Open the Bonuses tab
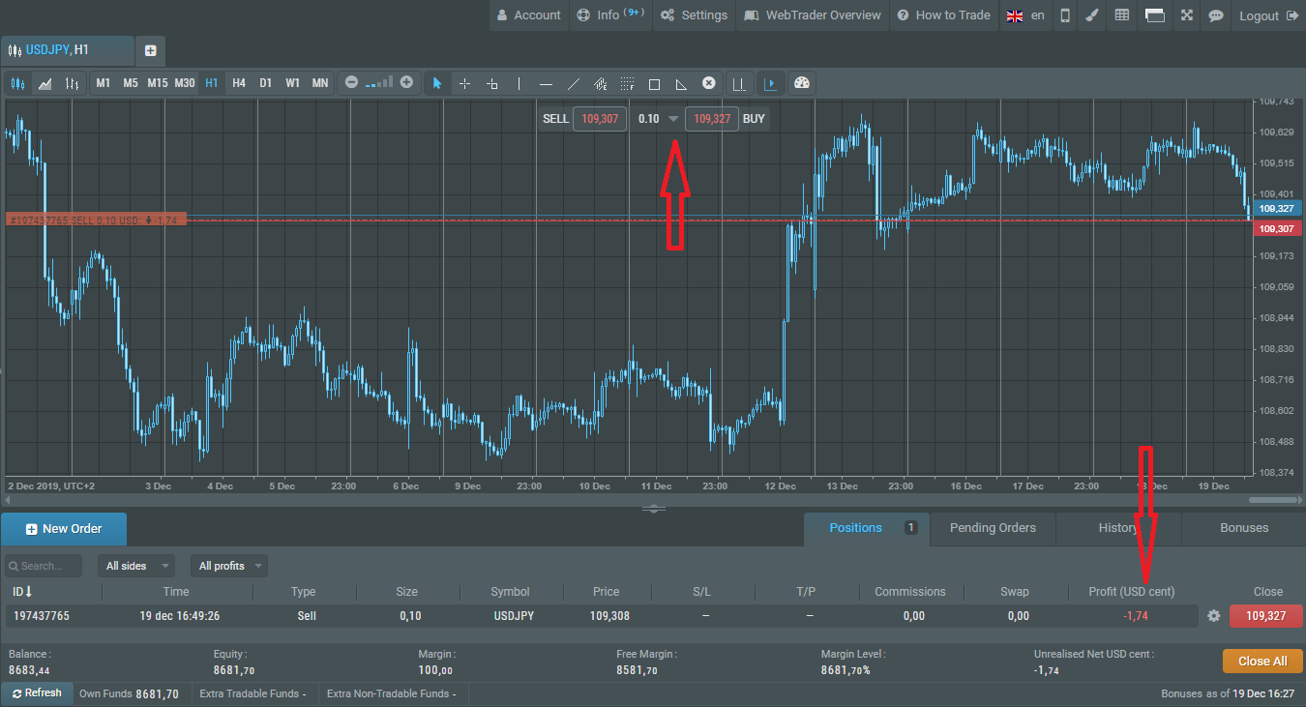Viewport: 1306px width, 707px height. click(1244, 528)
